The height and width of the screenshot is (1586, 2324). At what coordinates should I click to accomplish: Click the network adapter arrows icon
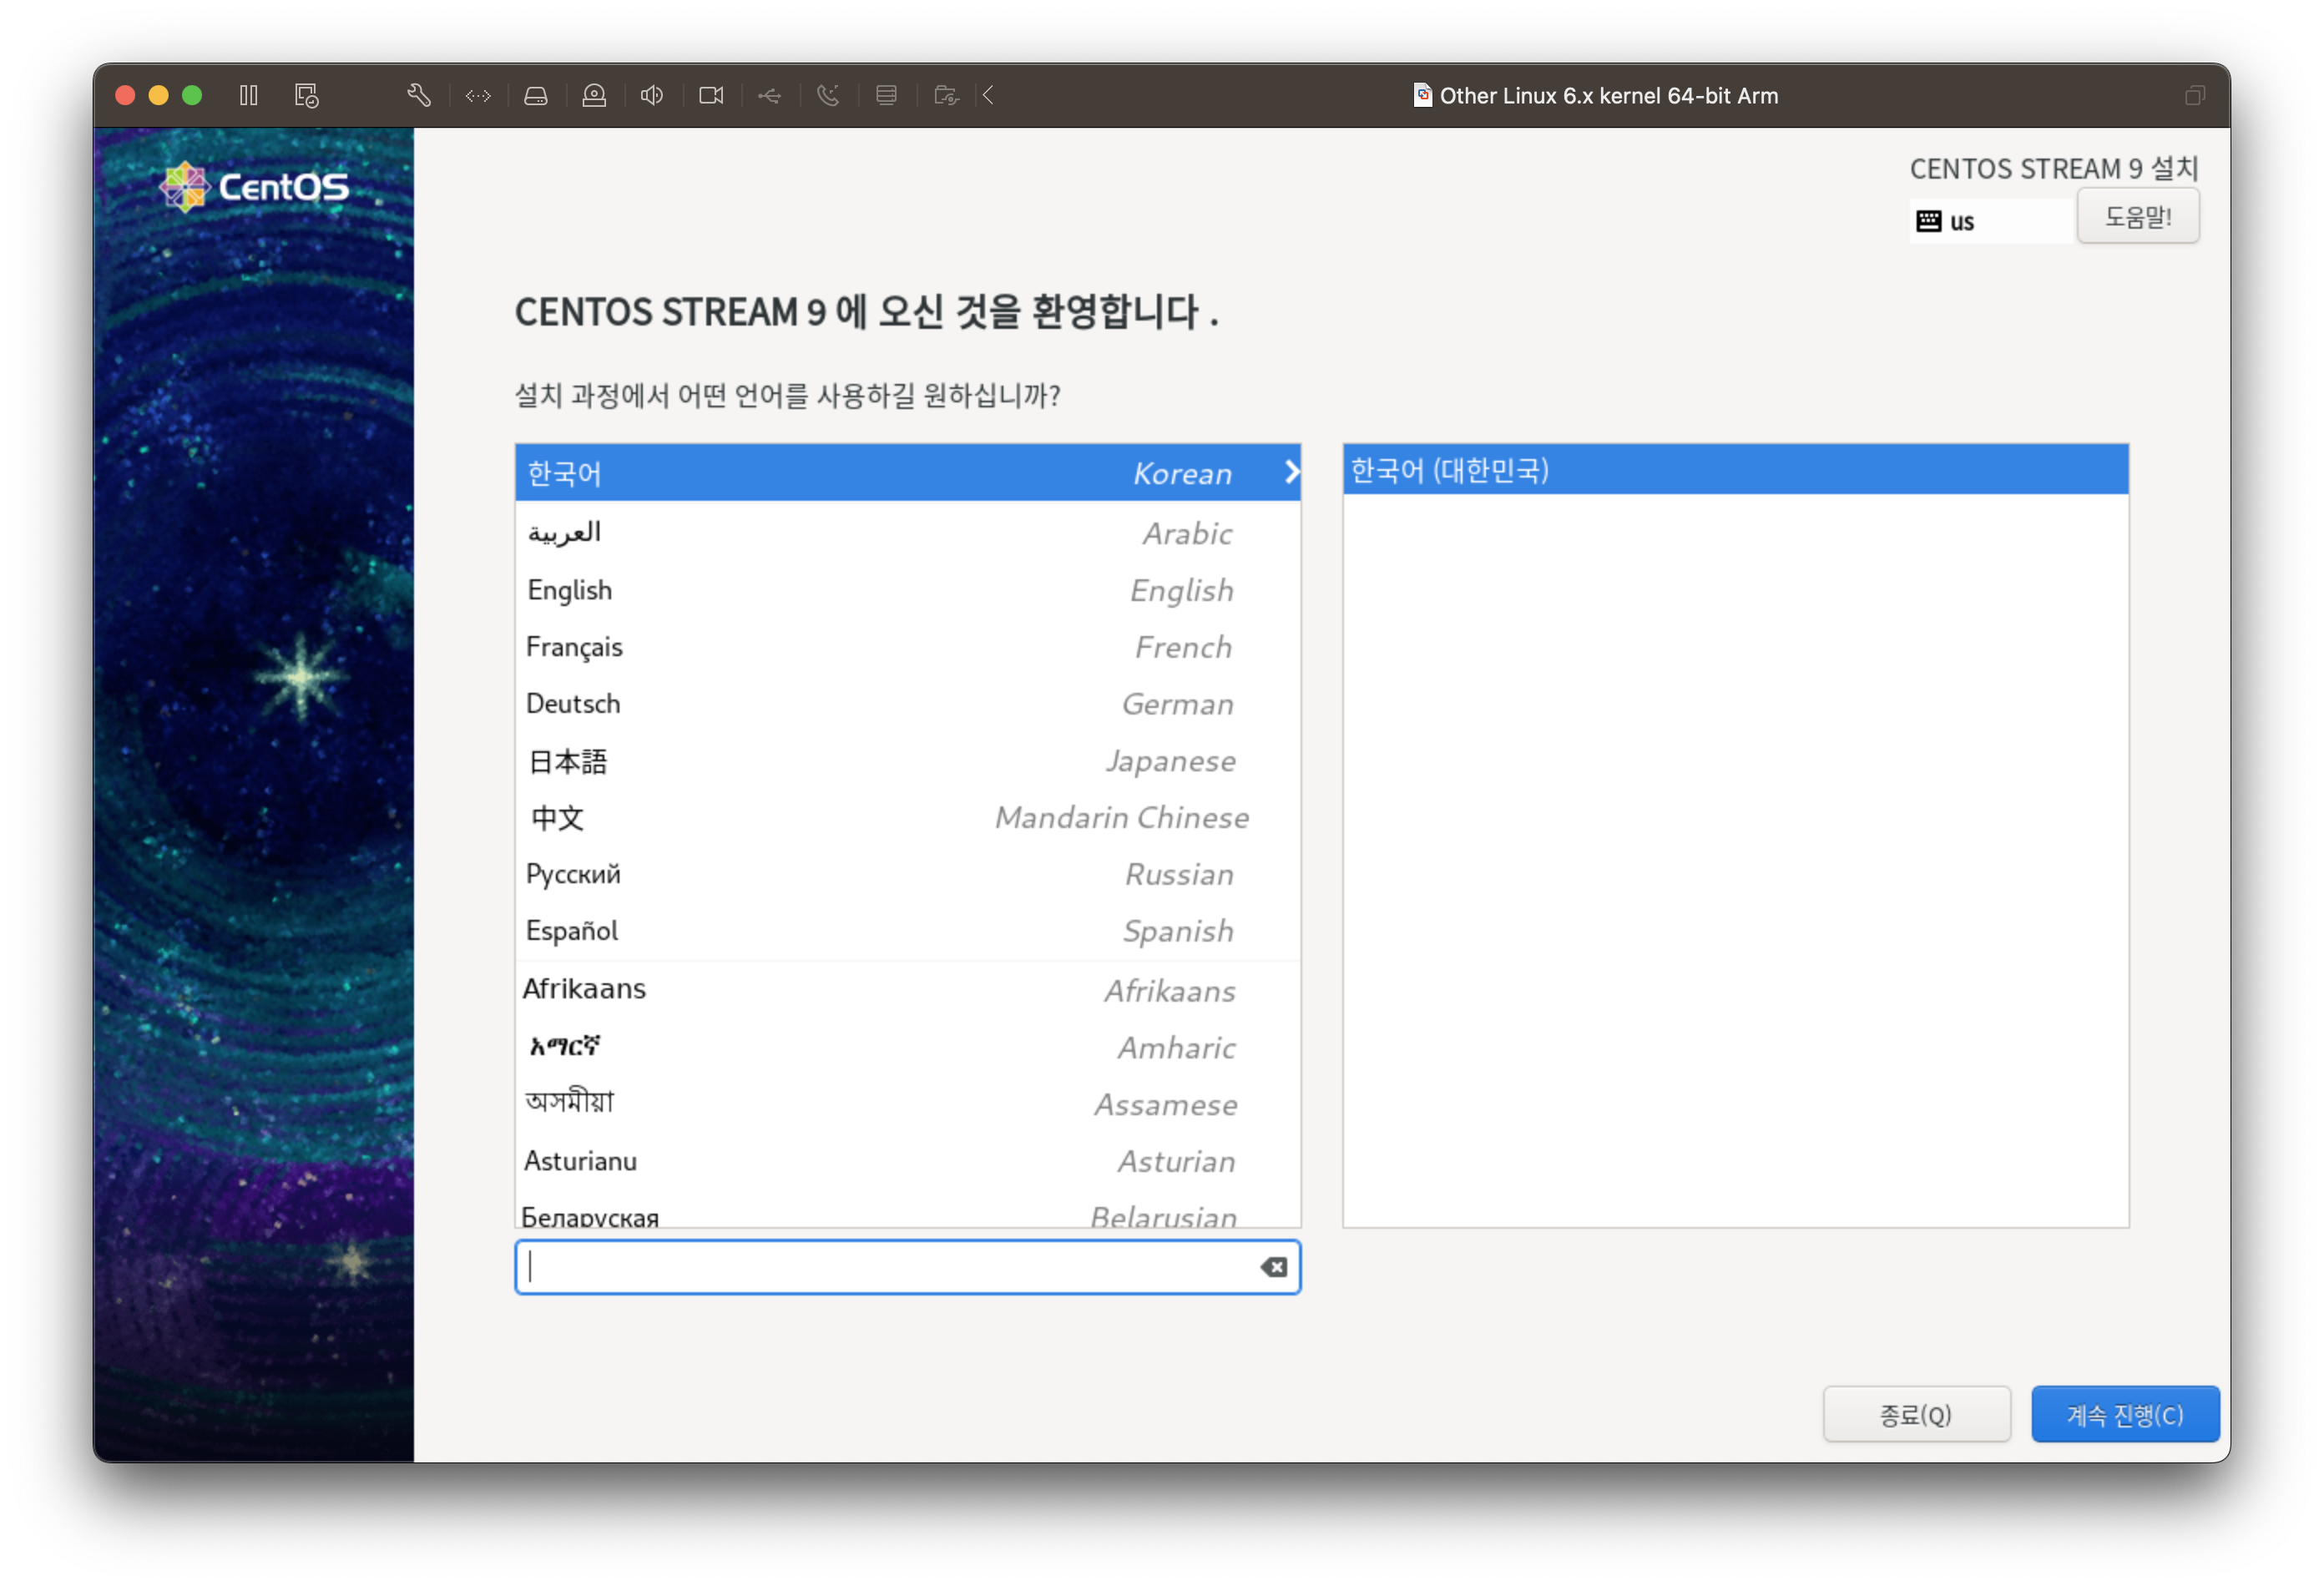coord(478,96)
